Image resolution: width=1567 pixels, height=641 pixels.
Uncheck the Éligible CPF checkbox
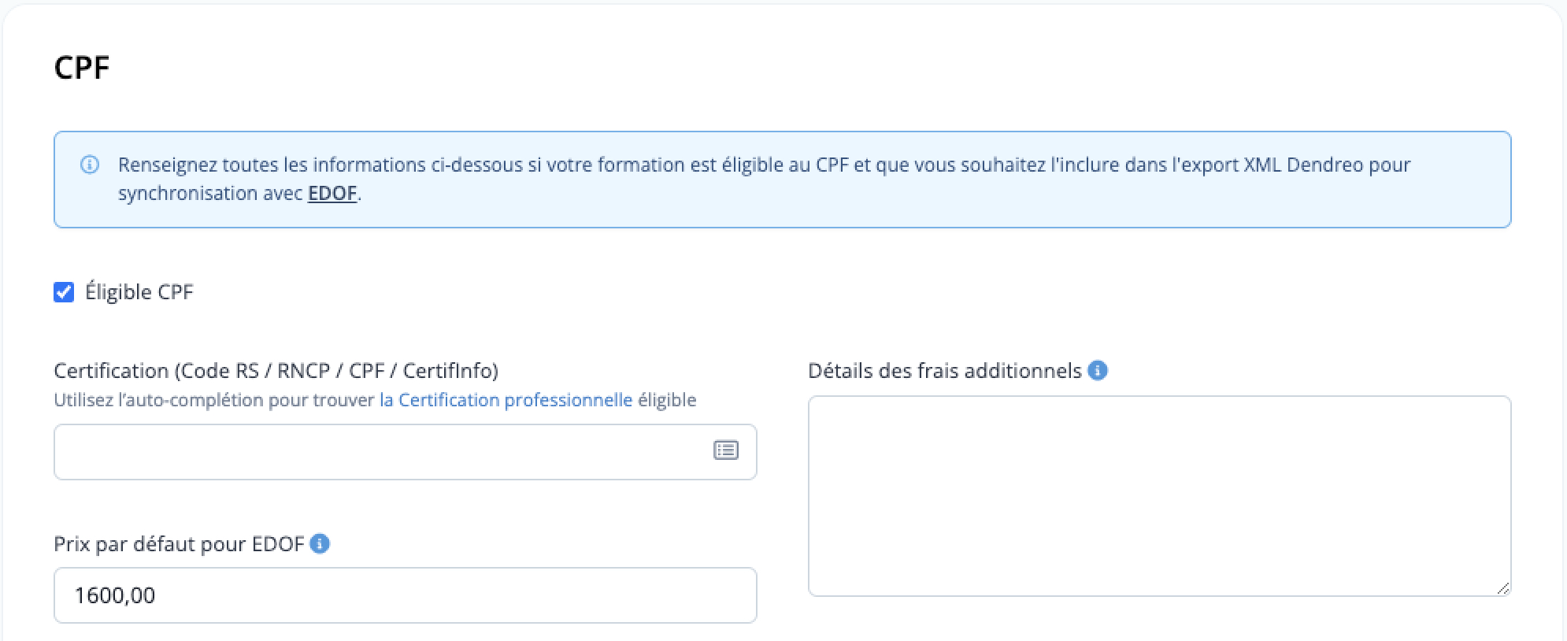click(64, 292)
